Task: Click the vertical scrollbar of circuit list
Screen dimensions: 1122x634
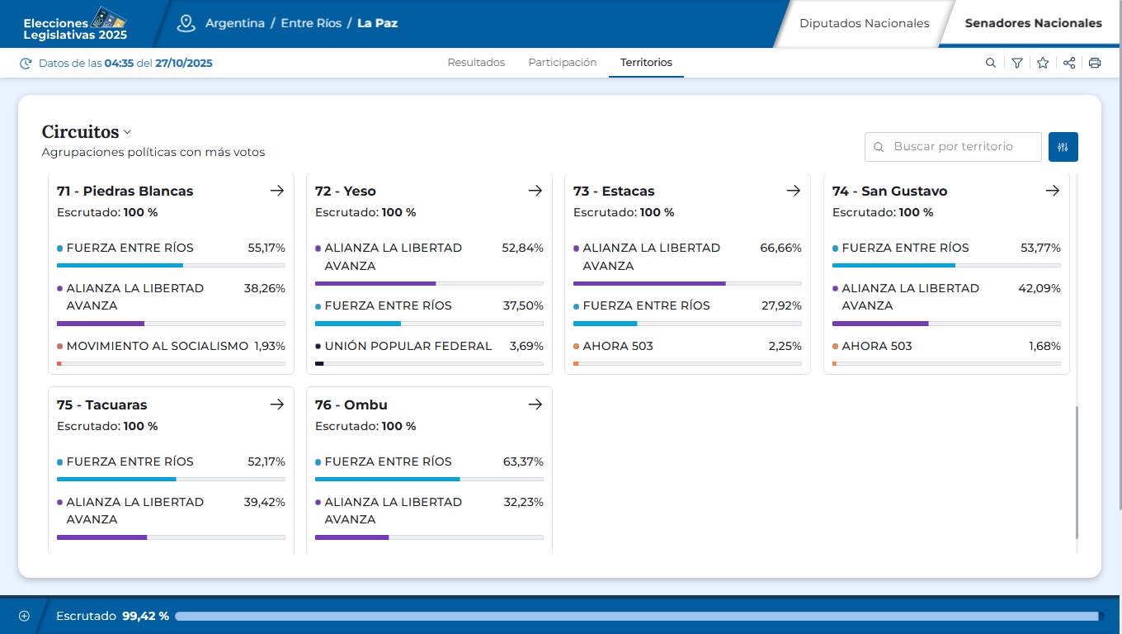Action: click(x=1077, y=471)
